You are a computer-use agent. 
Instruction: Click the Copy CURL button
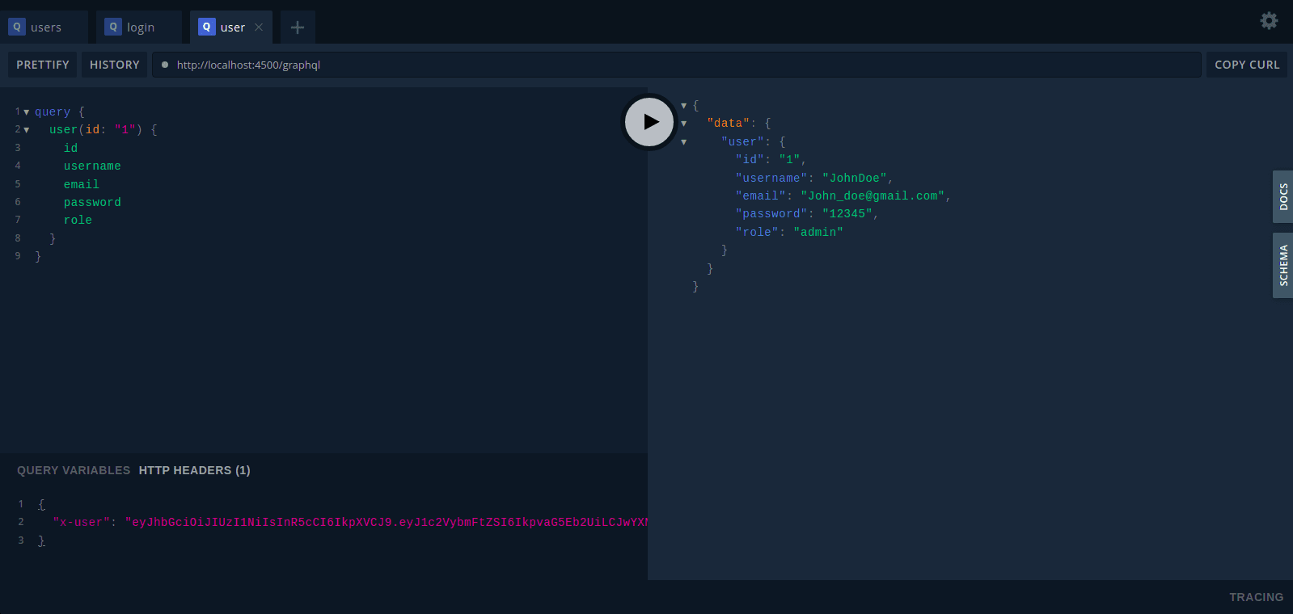pos(1247,65)
